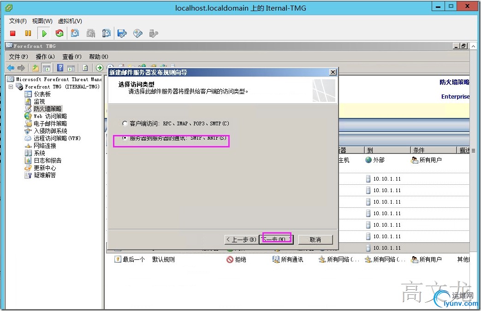This screenshot has height=311, width=481.
Task: Click the globe icon beside 外部
Action: (x=368, y=160)
